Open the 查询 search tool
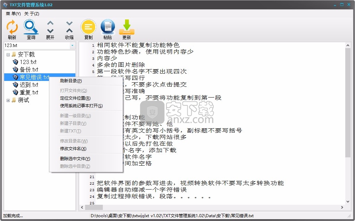The height and width of the screenshot is (221, 355). 31,27
